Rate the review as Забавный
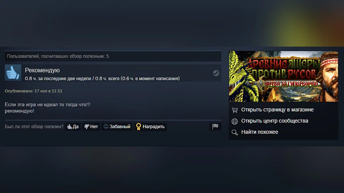 [117, 127]
